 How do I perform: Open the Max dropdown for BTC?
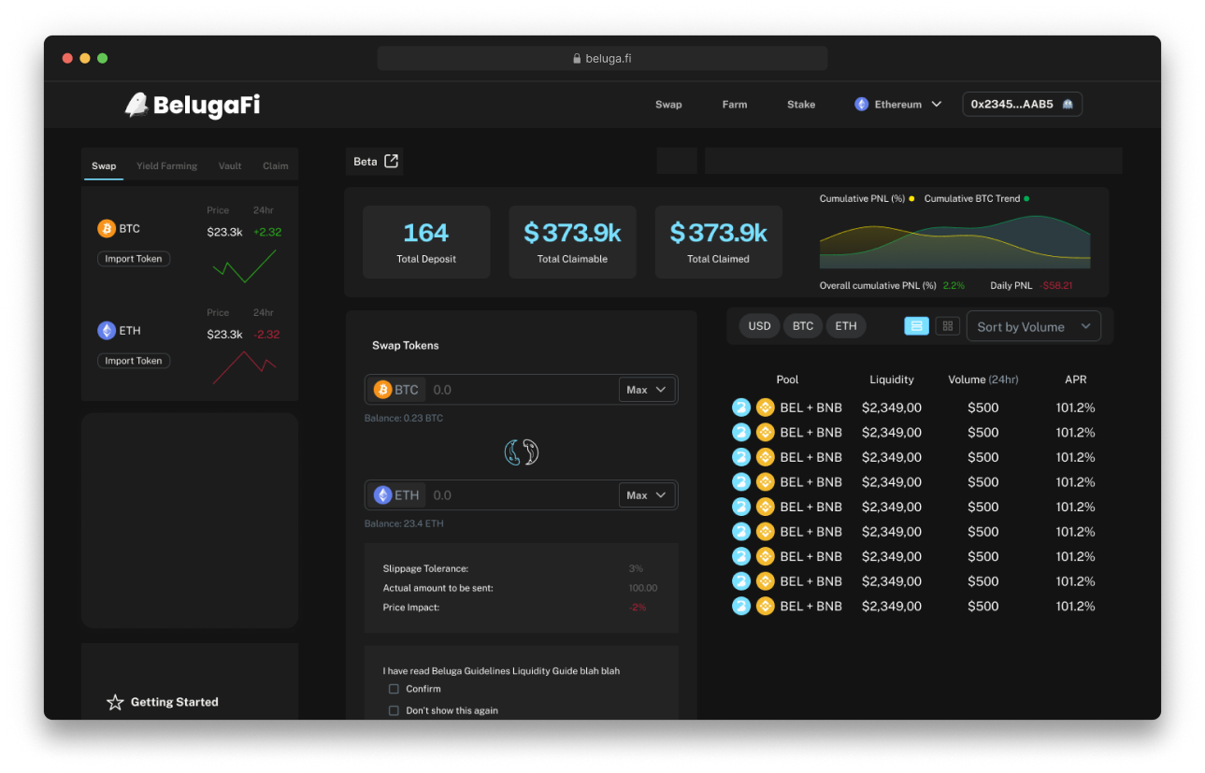click(647, 390)
